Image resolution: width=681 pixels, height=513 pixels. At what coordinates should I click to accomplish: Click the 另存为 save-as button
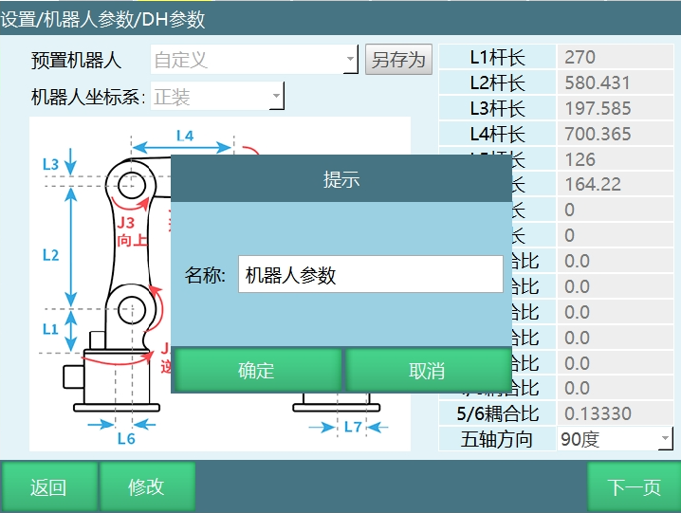click(398, 60)
